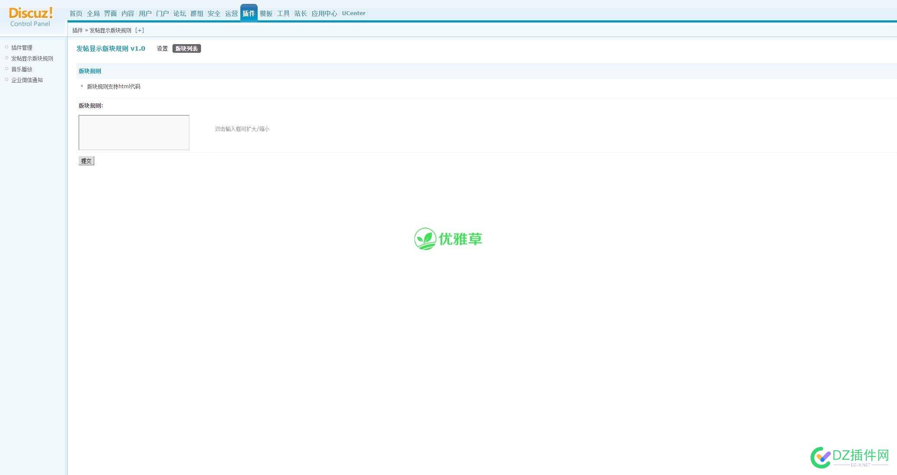The width and height of the screenshot is (897, 475).
Task: Open the 站长 menu tab
Action: point(300,13)
